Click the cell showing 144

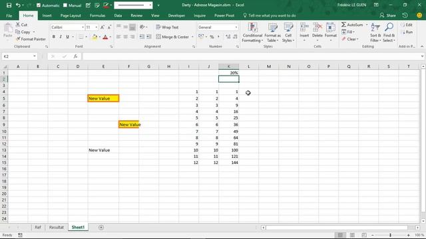coord(228,163)
